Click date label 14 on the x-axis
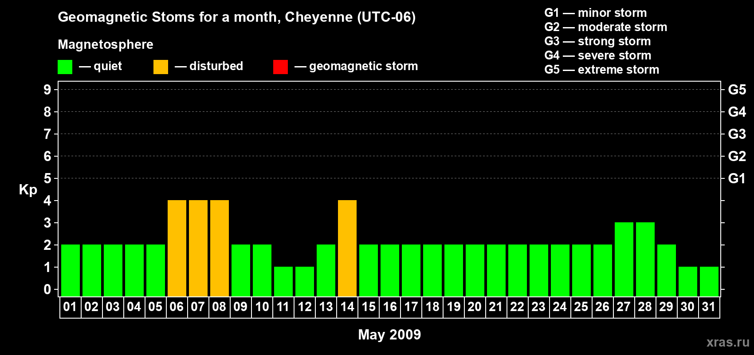 pos(347,307)
